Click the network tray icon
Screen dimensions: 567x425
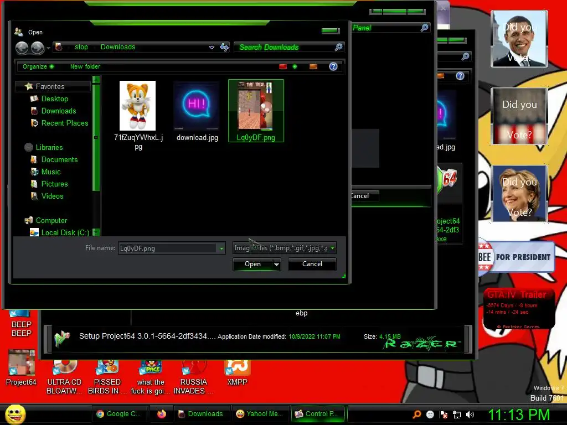click(x=457, y=415)
